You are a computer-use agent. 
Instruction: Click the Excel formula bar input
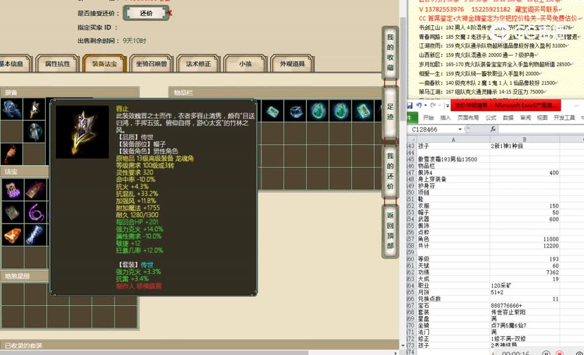pyautogui.click(x=541, y=129)
